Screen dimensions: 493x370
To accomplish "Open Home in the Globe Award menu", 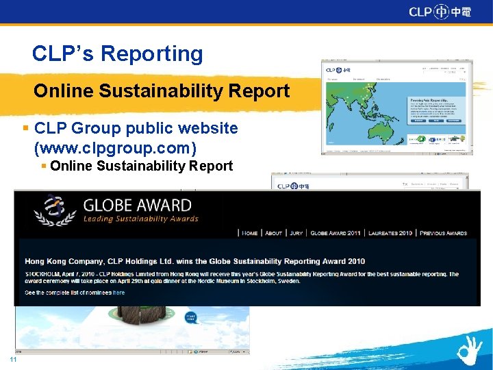I will click(249, 233).
